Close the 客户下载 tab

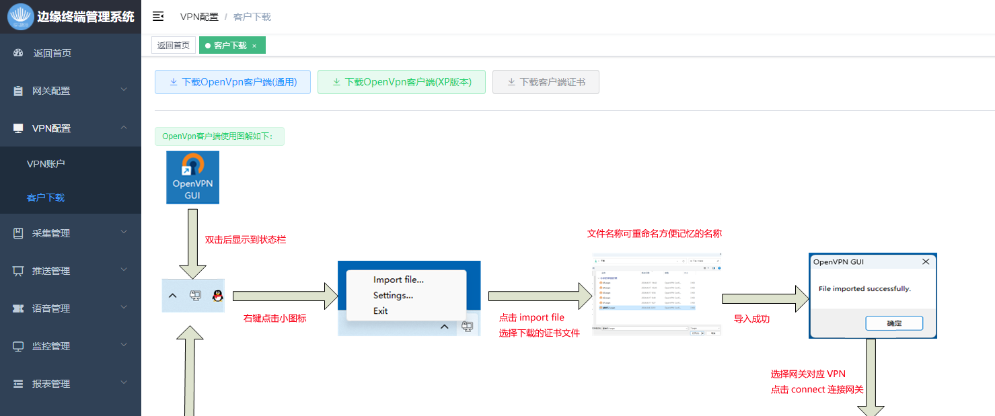254,46
